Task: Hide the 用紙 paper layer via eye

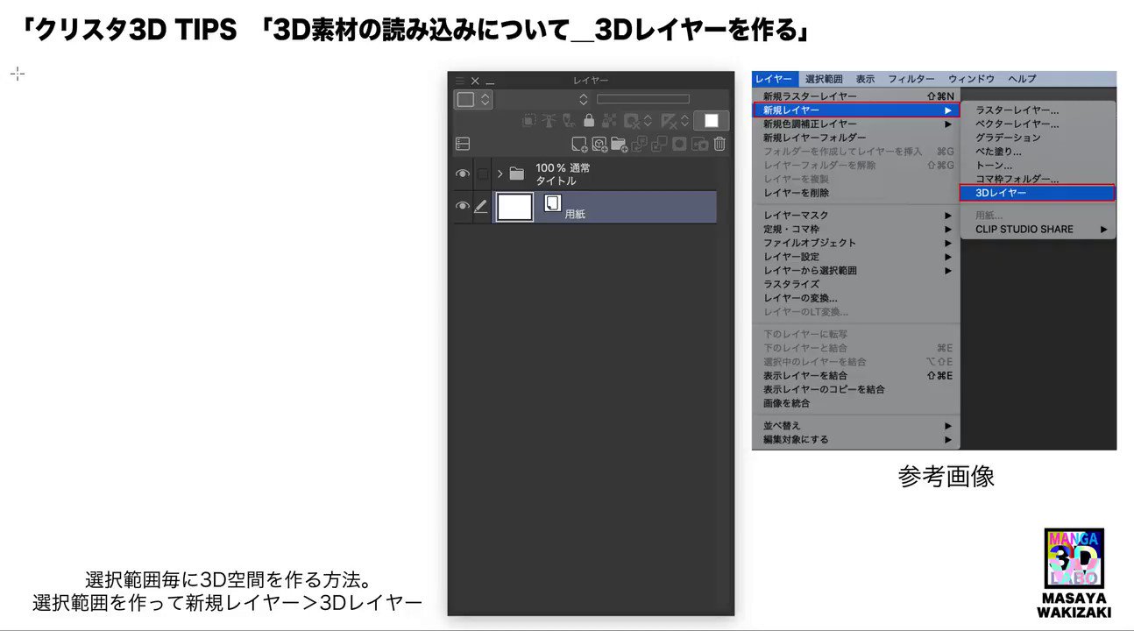Action: click(x=463, y=207)
